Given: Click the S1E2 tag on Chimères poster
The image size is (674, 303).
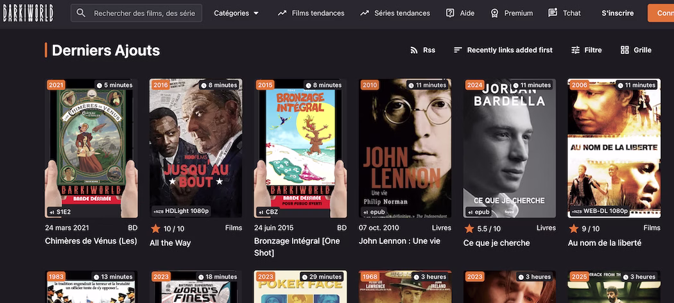Looking at the screenshot, I should pos(60,212).
